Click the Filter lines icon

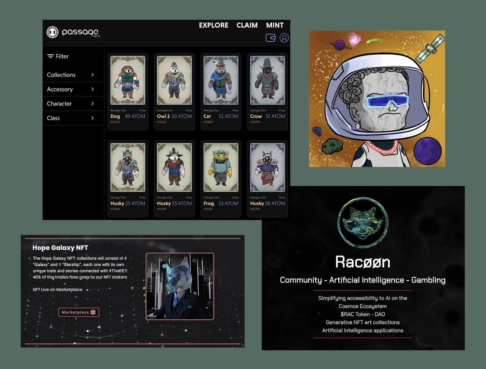coord(50,56)
